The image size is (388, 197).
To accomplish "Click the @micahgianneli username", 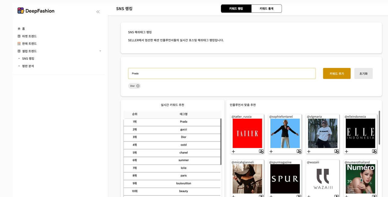I will click(243, 162).
